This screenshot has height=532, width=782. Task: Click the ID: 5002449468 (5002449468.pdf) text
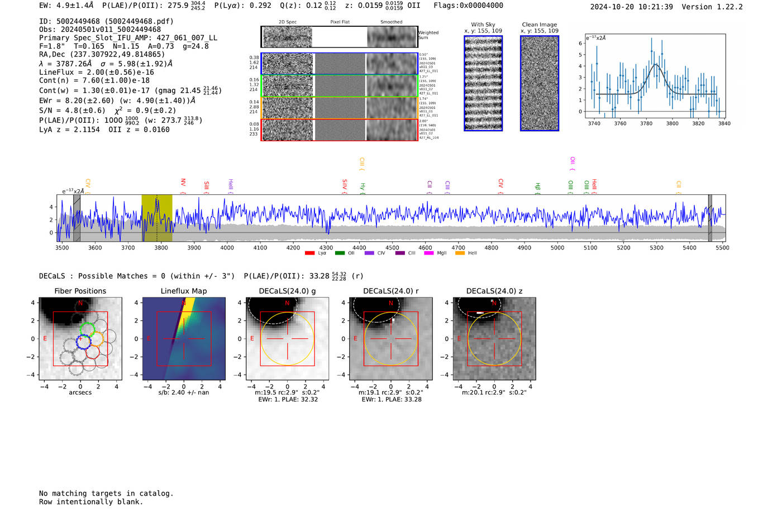(106, 21)
